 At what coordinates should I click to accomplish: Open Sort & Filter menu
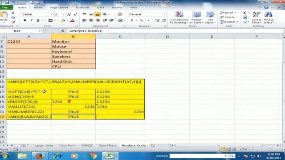click(256, 17)
